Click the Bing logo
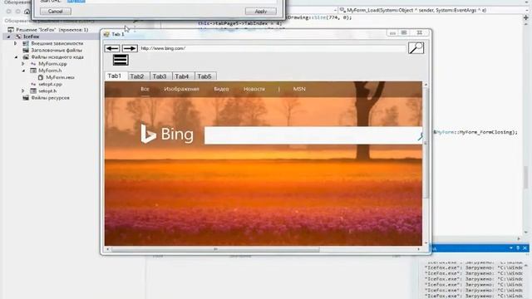Viewport: 532px width, 299px height. tap(167, 134)
